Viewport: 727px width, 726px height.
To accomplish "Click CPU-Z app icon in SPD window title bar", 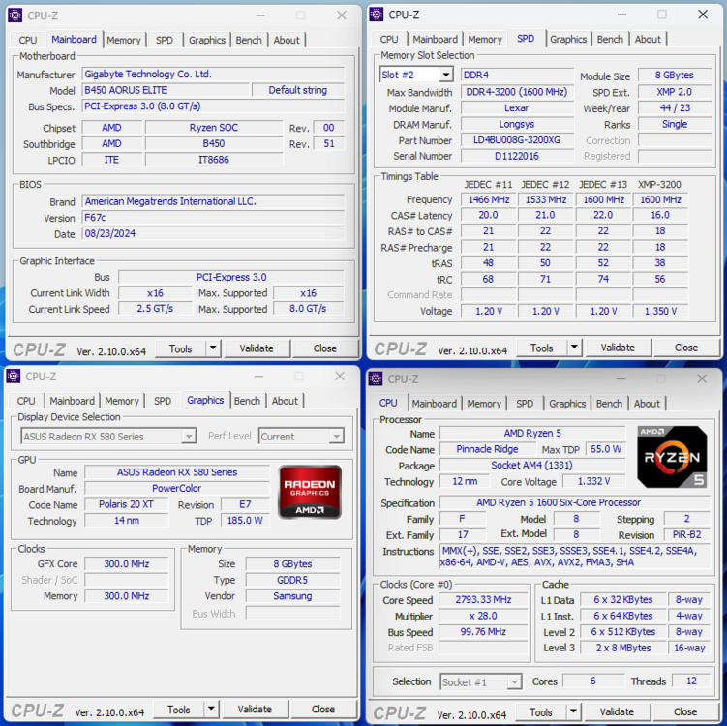I will coord(376,15).
